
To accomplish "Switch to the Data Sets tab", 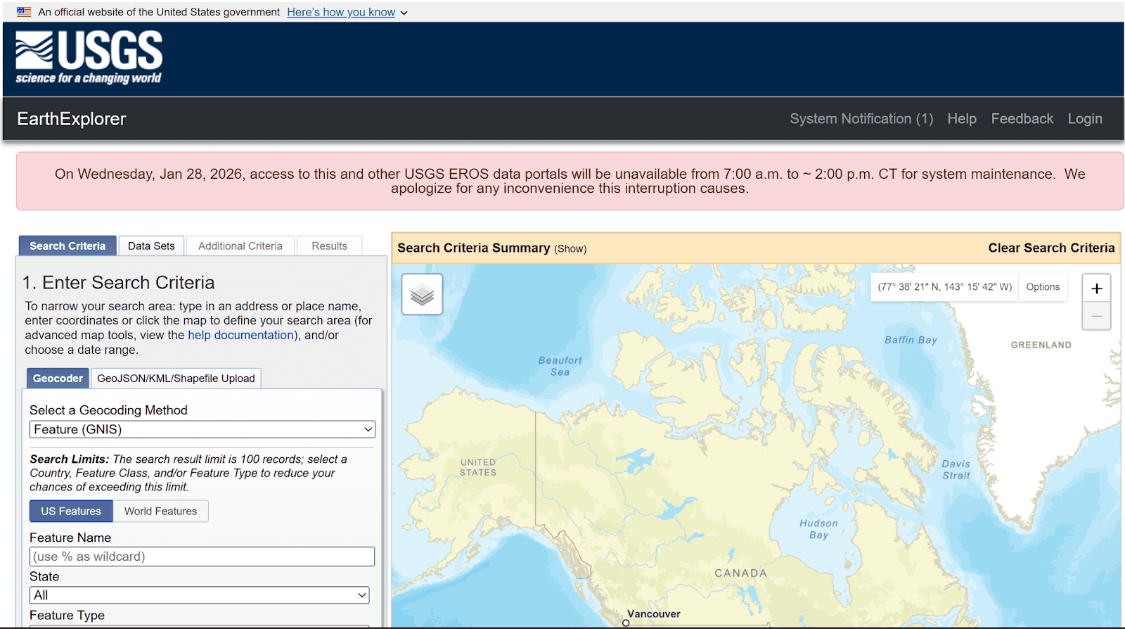I will [x=151, y=246].
